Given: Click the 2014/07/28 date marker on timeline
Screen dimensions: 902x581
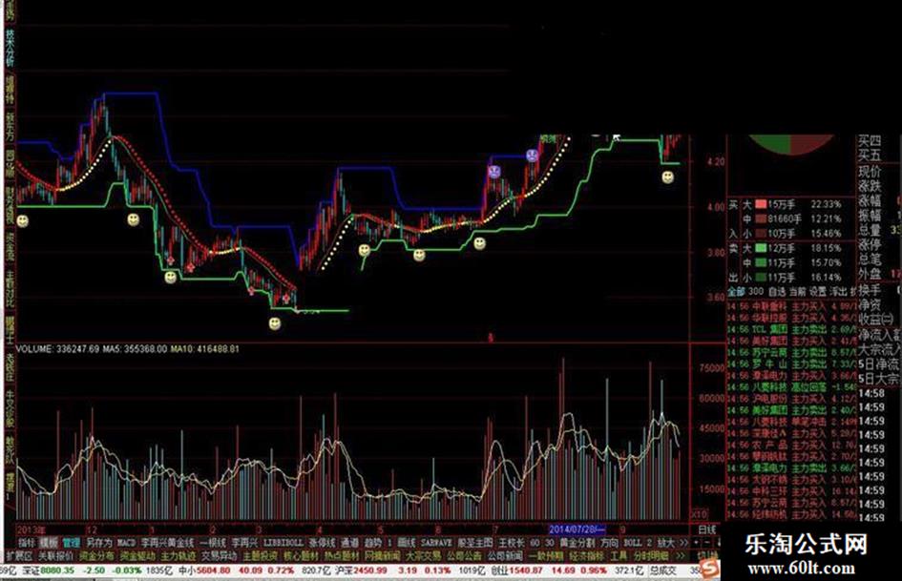Looking at the screenshot, I should pos(577,529).
